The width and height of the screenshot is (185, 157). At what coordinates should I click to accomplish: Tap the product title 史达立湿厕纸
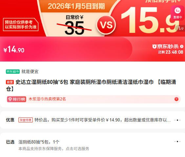91,85
